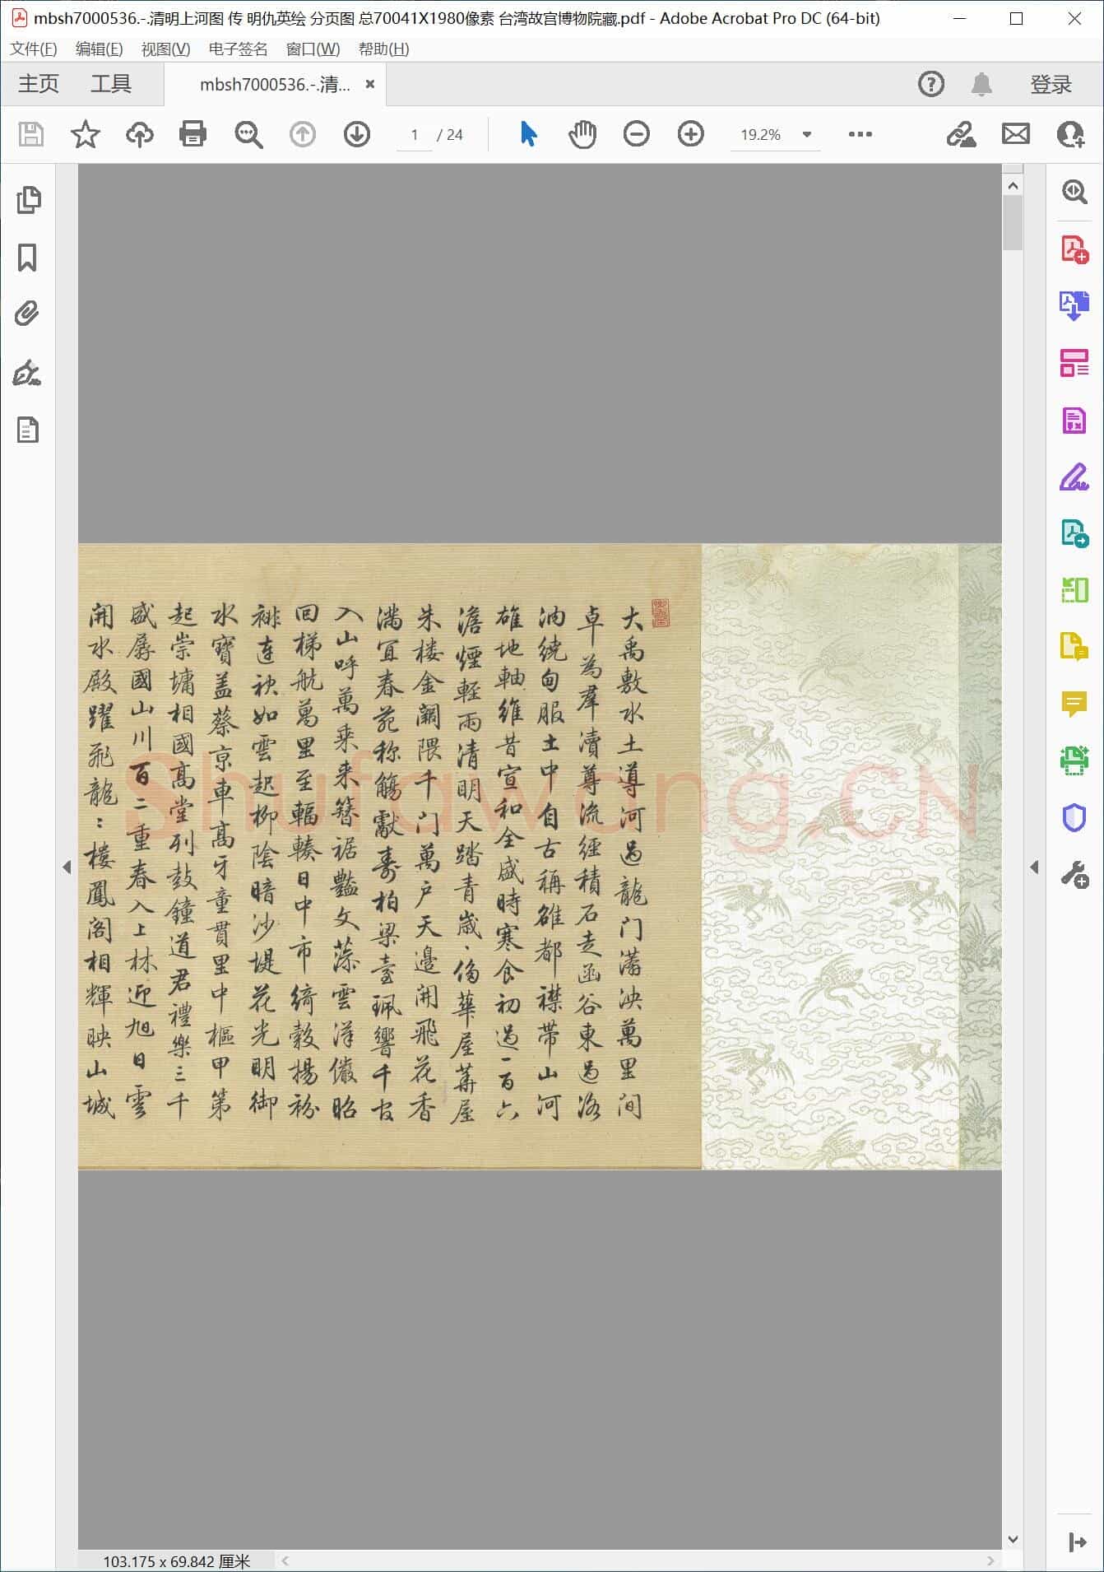
Task: Collapse the left navigation pane arrow
Action: pos(67,867)
